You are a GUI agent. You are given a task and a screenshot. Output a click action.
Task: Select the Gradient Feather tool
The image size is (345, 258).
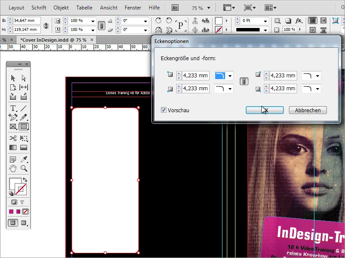(24, 147)
